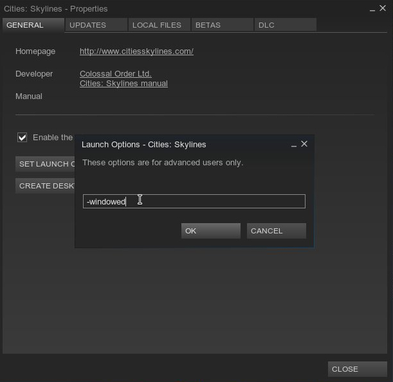Screen dimensions: 393x382
Task: Click the Homepage label
Action: tap(35, 51)
